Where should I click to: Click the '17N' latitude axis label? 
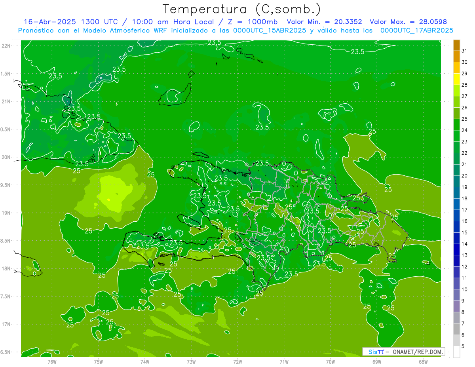(x=6, y=325)
